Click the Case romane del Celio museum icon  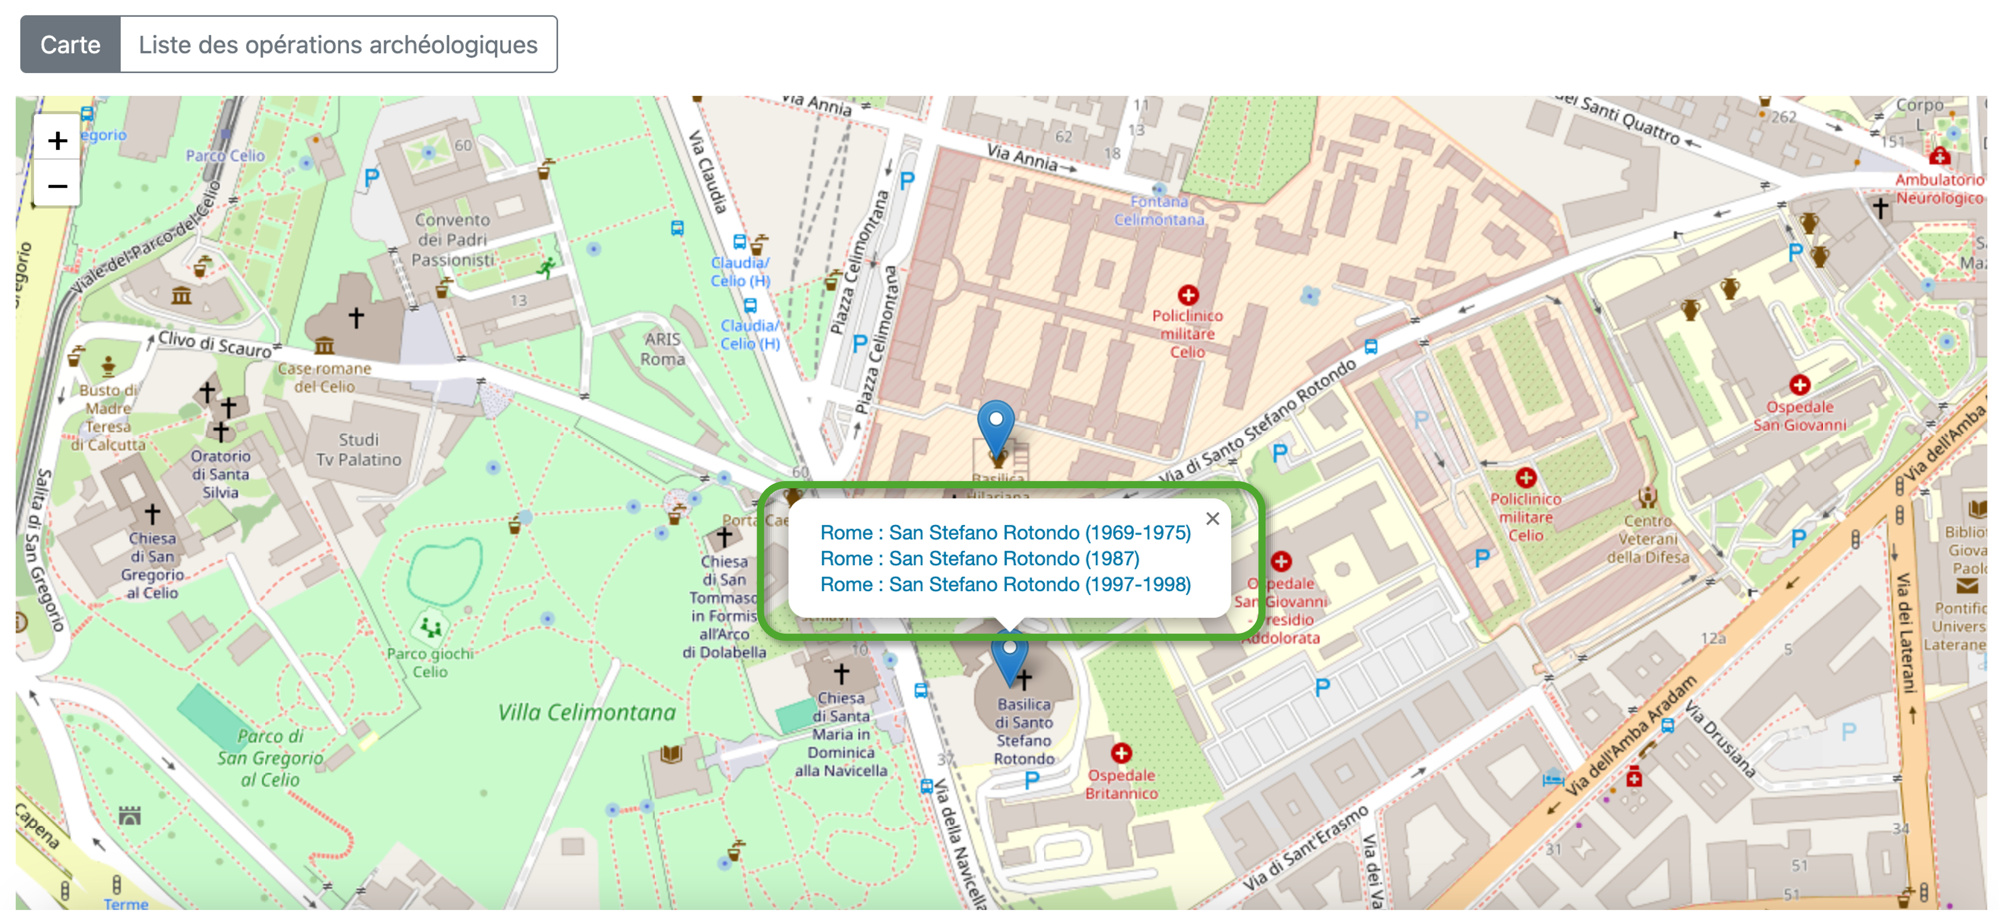[324, 345]
